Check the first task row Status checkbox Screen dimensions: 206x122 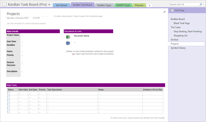coord(9,93)
